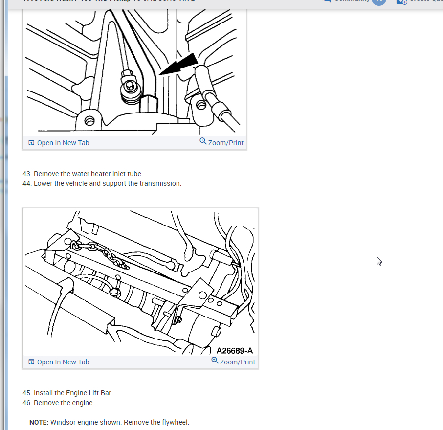Click the Create Quote header link
This screenshot has width=443, height=430.
(x=426, y=1)
